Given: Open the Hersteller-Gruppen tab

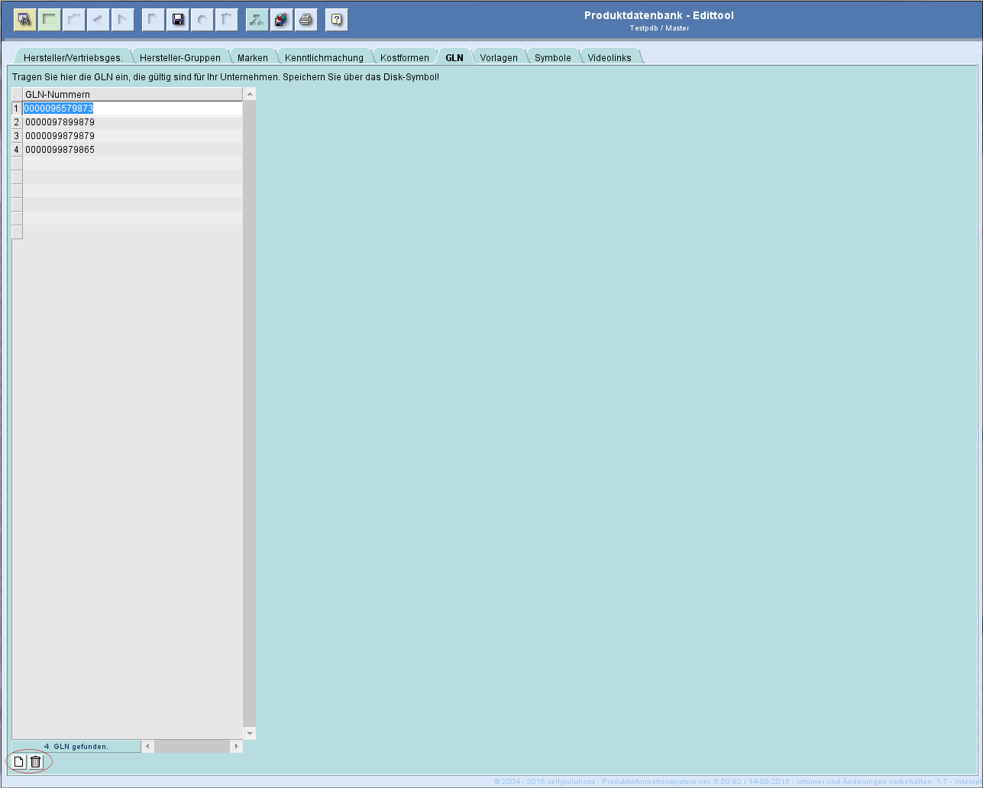Looking at the screenshot, I should tap(179, 57).
